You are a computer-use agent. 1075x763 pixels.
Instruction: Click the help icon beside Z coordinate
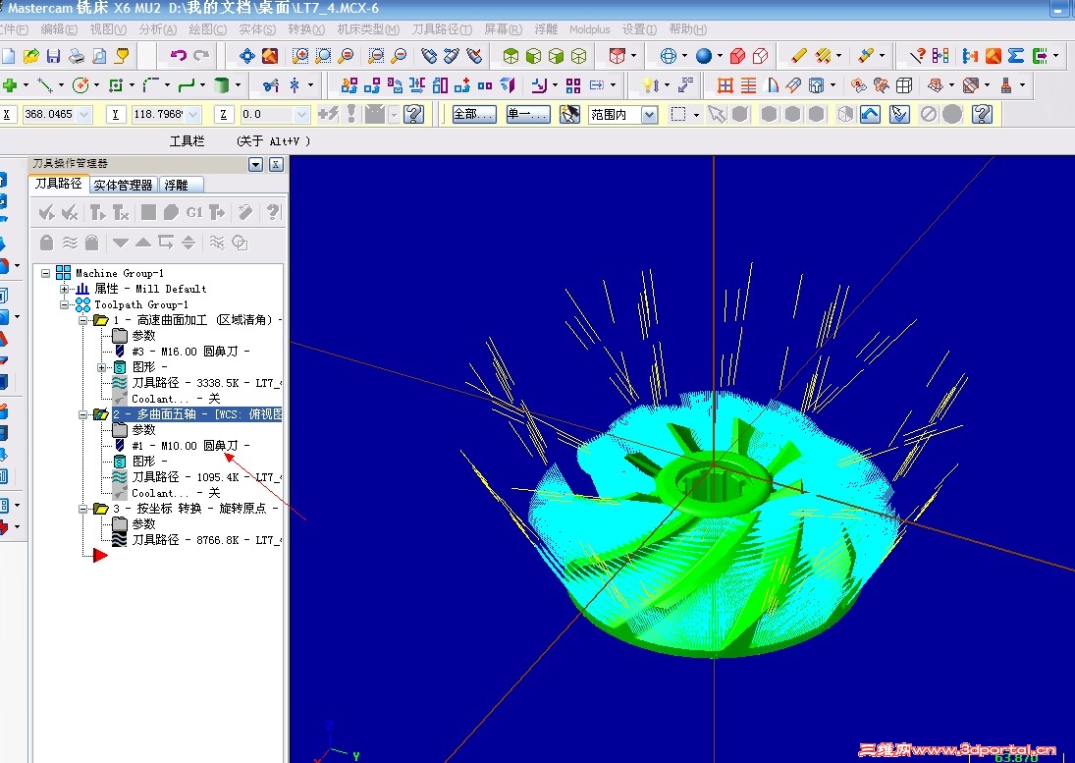(413, 114)
